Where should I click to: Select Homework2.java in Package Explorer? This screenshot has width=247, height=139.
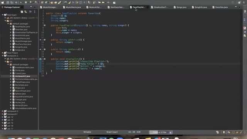click(22, 76)
